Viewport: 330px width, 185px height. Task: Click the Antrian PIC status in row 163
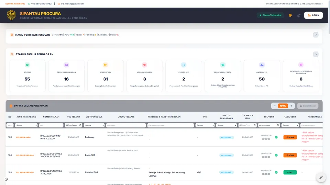click(x=227, y=172)
